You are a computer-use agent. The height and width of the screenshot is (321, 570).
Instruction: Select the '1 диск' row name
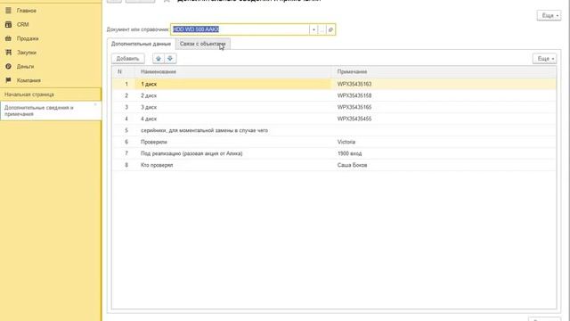coord(149,84)
